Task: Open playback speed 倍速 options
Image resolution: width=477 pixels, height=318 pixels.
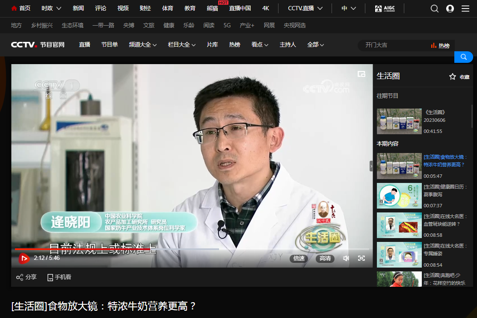Action: (x=299, y=259)
